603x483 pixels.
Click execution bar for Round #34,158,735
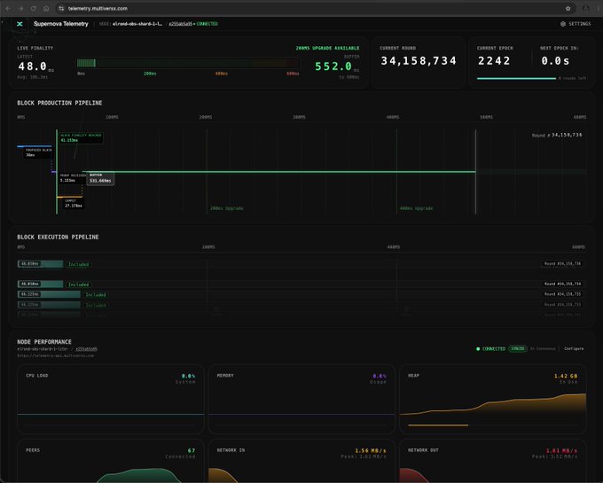tap(50, 294)
